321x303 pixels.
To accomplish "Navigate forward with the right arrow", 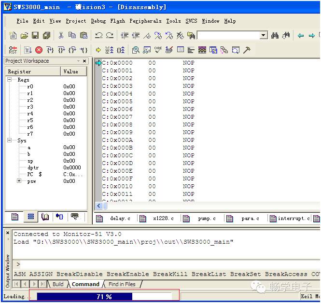I will 311,36.
